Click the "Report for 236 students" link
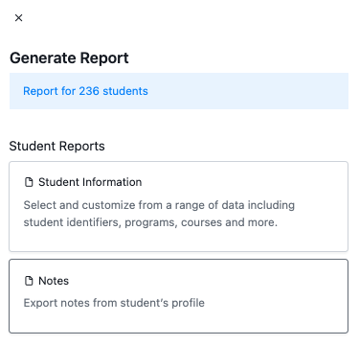The image size is (359, 345). [x=85, y=91]
